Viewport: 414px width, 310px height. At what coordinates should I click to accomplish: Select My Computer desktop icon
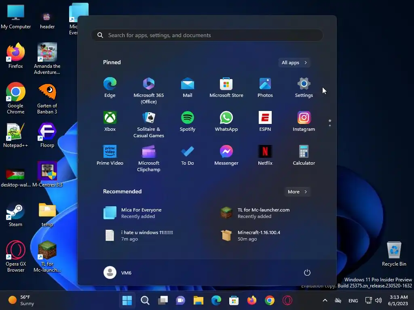(16, 17)
